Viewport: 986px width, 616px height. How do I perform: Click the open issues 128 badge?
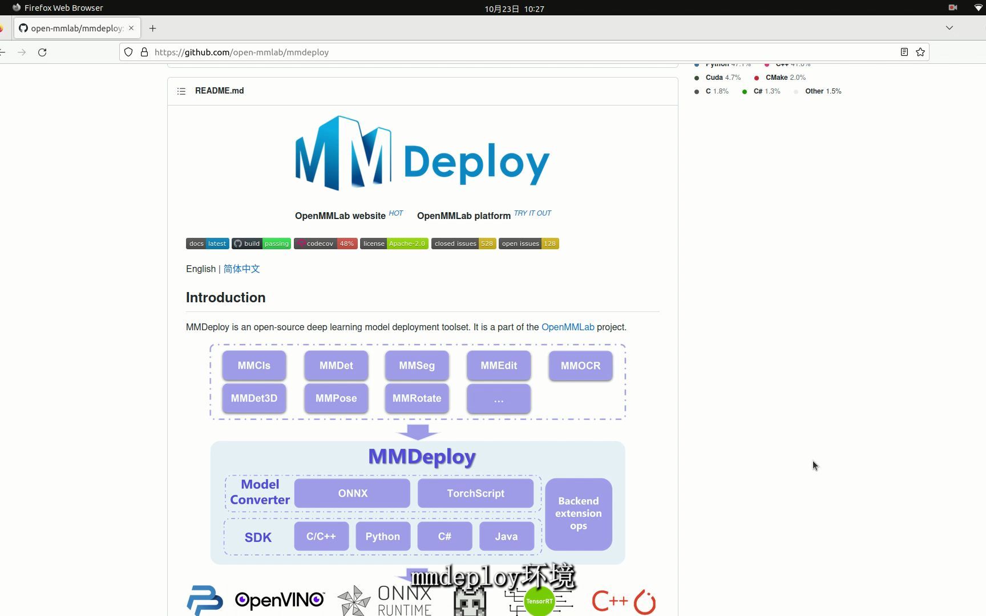click(x=528, y=244)
